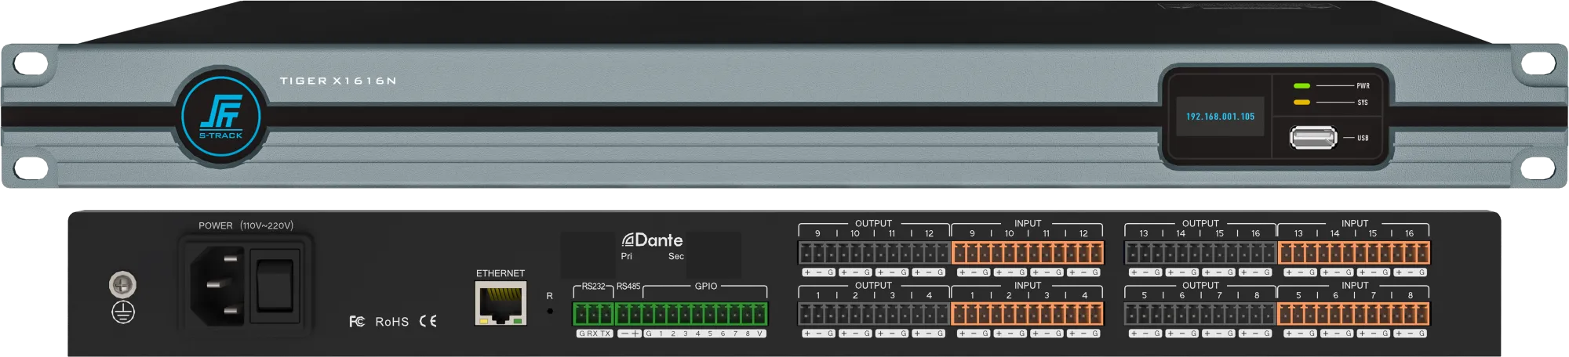
Task: Click the grounding screw terminal
Action: pyautogui.click(x=123, y=285)
